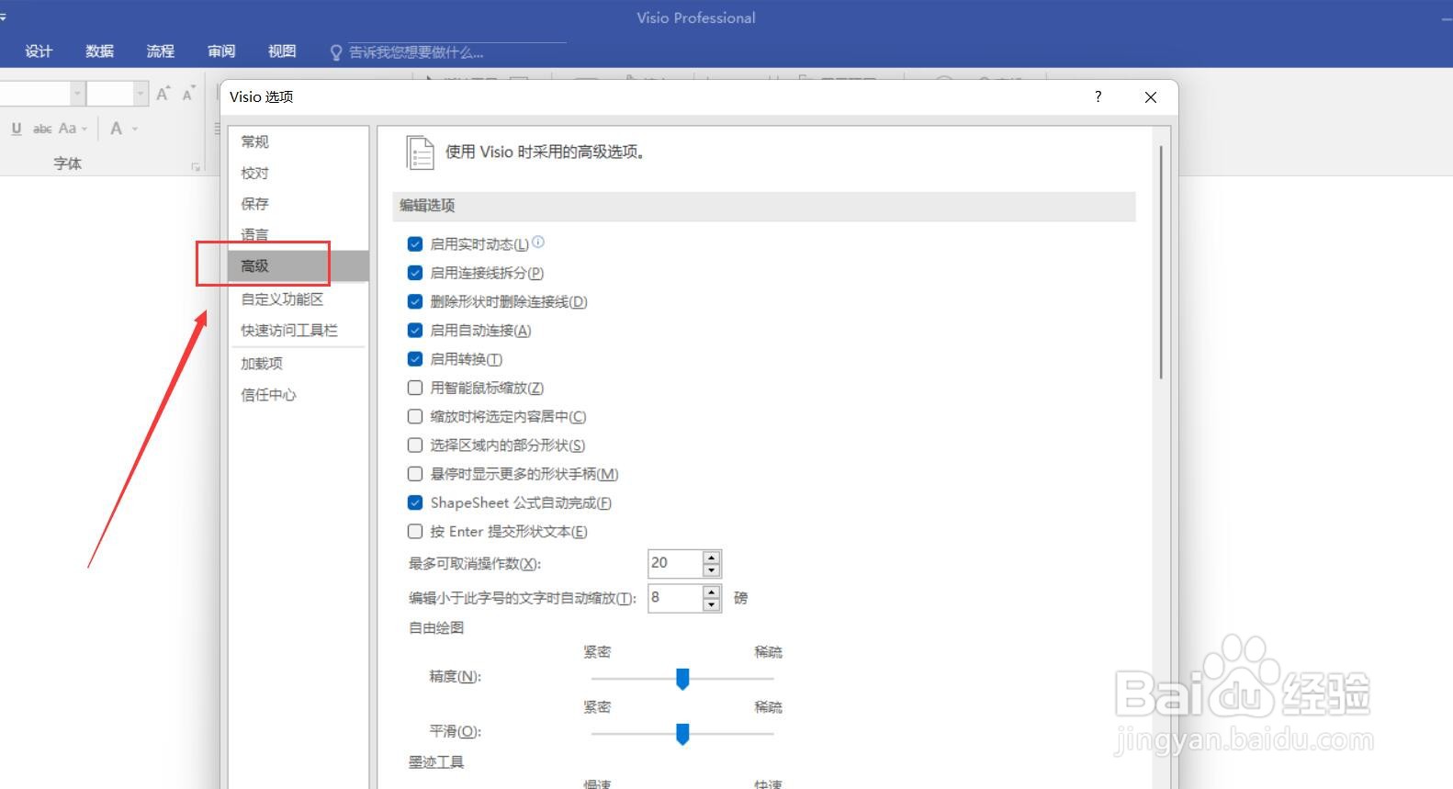Select 加载项 options category
Screen dimensions: 1453x789
[x=298, y=364]
